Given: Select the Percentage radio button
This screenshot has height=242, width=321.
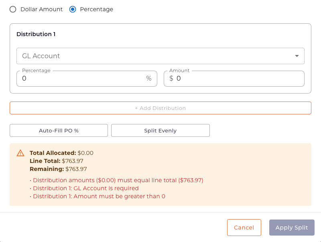Looking at the screenshot, I should point(73,9).
